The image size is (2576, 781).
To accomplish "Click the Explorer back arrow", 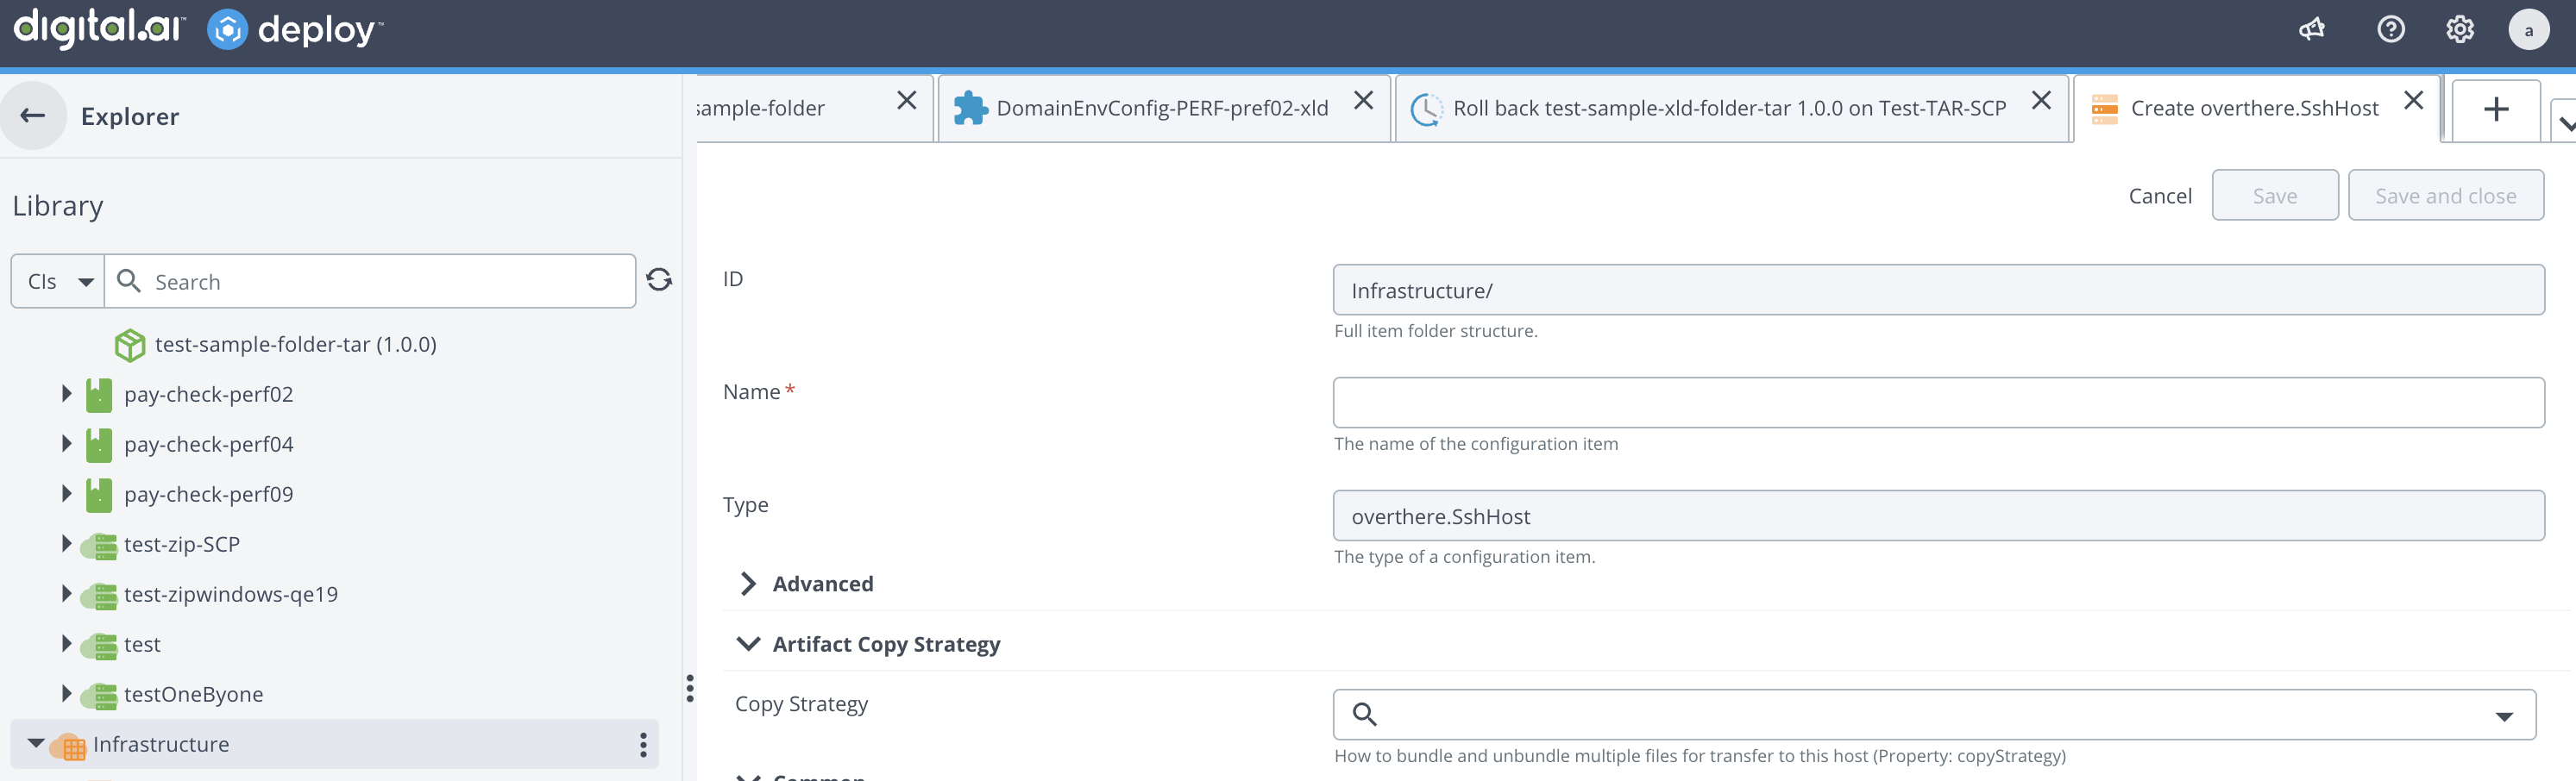I will pyautogui.click(x=33, y=116).
